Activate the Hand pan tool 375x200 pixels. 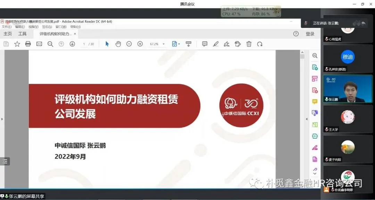[118, 44]
